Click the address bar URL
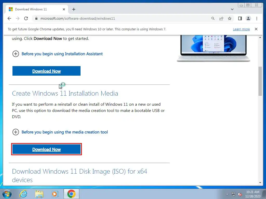 [78, 18]
